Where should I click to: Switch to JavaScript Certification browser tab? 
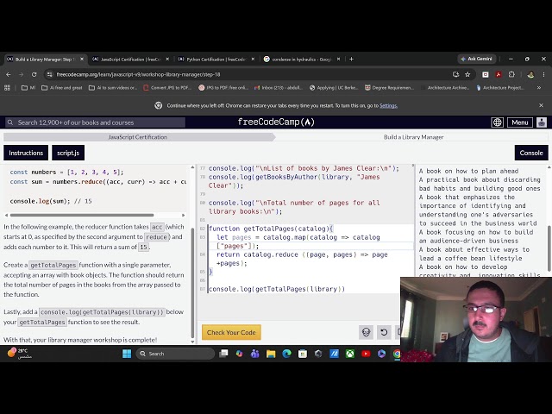130,60
